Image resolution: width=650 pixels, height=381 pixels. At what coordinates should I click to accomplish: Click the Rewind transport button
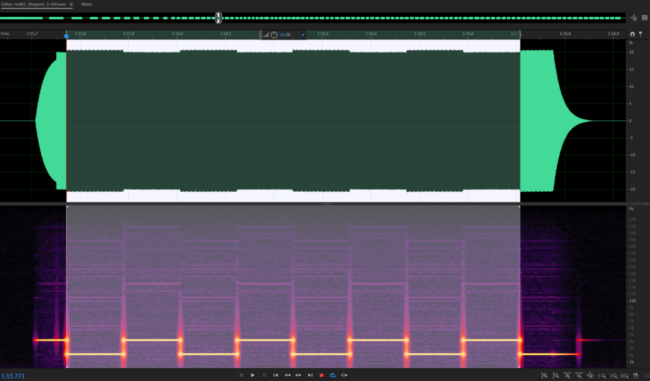(x=288, y=375)
